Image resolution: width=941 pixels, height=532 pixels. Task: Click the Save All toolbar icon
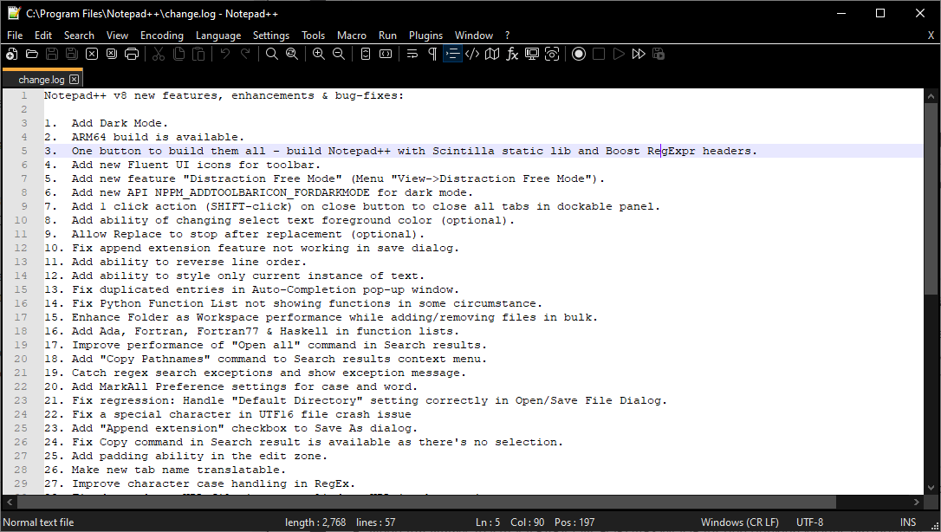coord(71,54)
